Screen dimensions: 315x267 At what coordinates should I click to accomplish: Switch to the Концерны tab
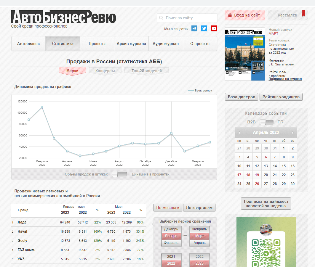(105, 71)
